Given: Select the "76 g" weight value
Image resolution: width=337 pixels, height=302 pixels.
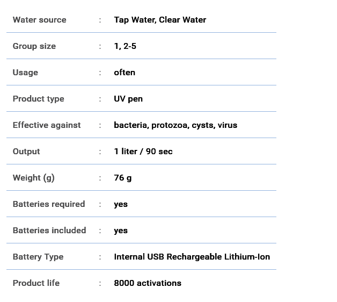Looking at the screenshot, I should pyautogui.click(x=123, y=178).
